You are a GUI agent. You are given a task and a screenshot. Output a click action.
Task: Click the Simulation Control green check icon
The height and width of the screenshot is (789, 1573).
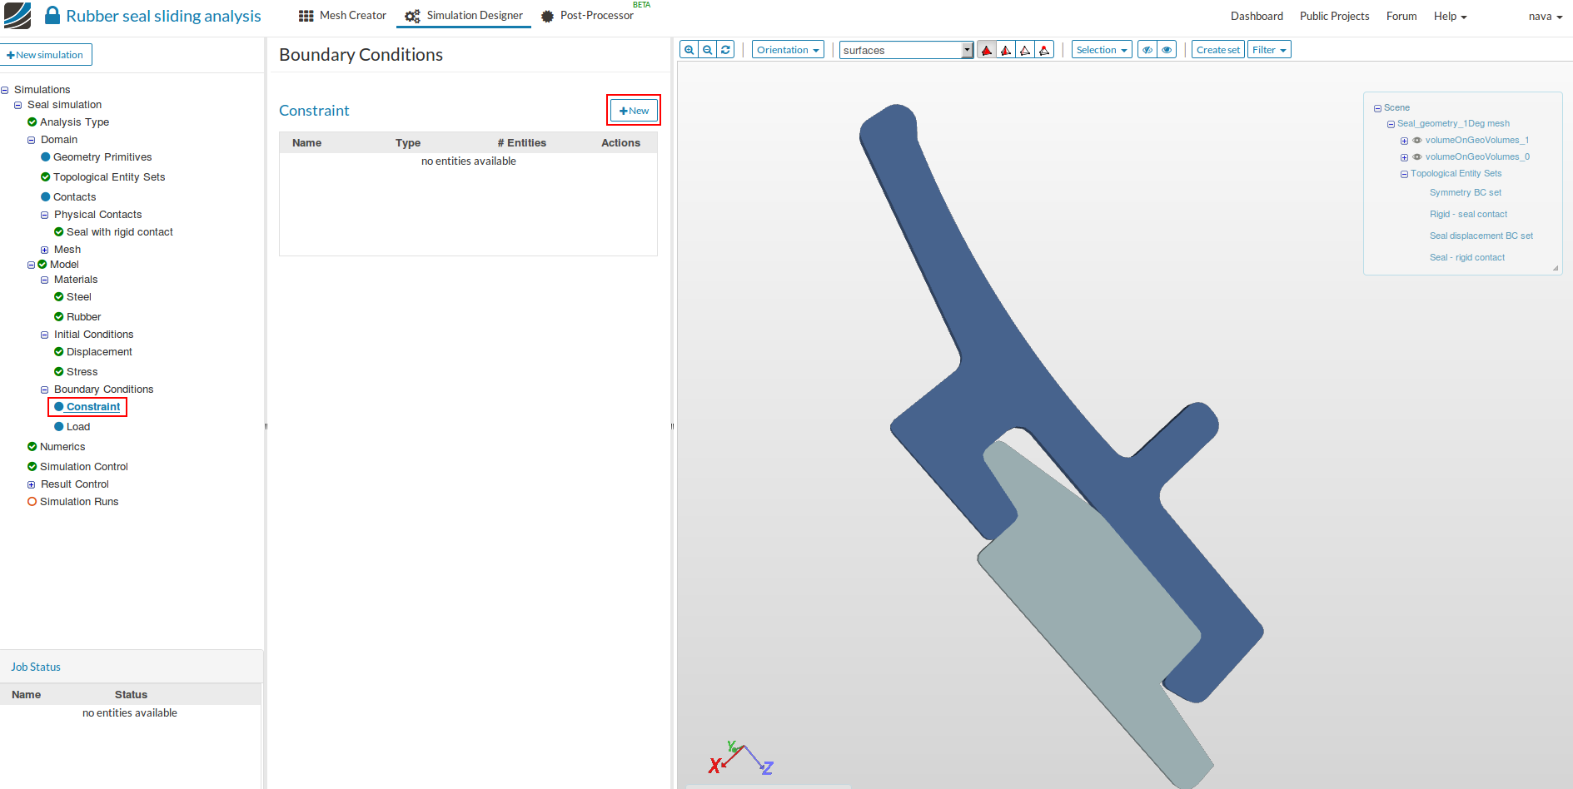click(x=32, y=467)
